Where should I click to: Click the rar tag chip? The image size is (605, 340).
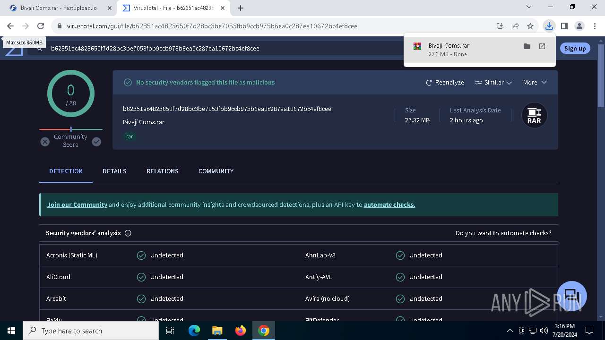[x=130, y=136]
